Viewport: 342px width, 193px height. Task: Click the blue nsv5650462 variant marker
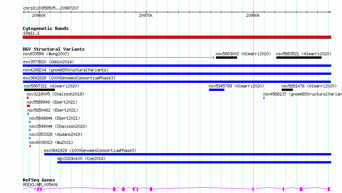(28, 114)
